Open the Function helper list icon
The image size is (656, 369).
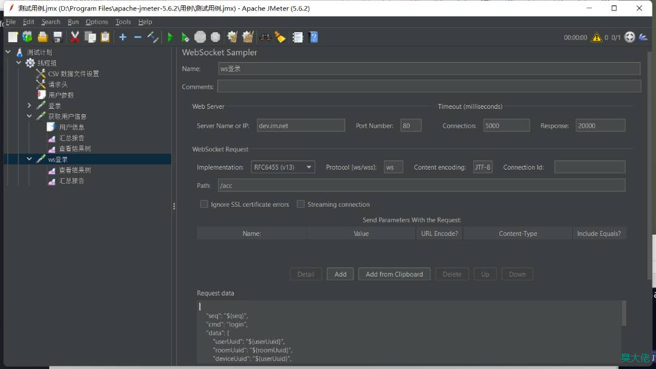[297, 37]
